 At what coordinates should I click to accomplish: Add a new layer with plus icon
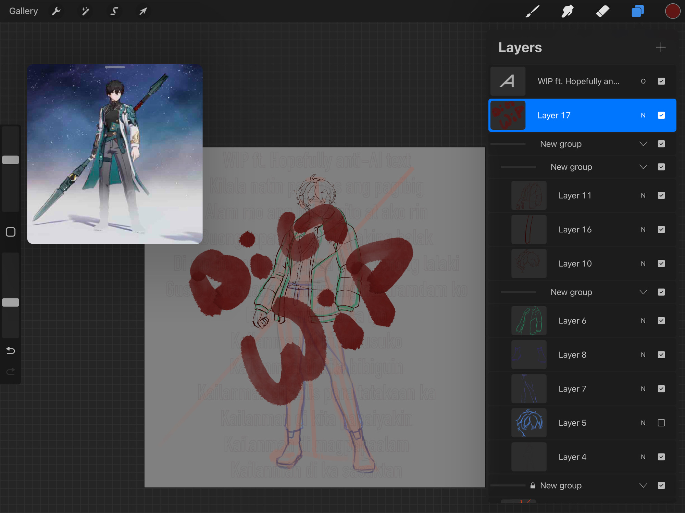coord(661,47)
